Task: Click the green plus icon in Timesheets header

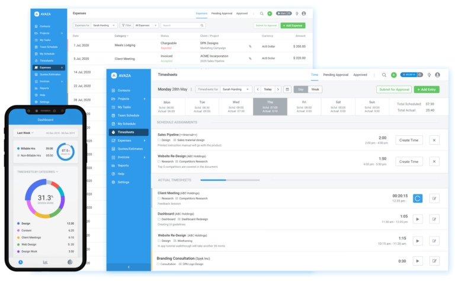Action: [x=394, y=75]
